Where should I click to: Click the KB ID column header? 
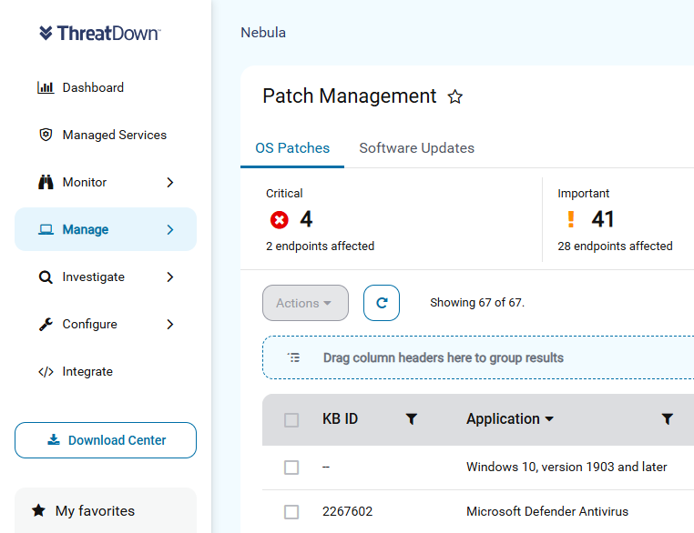click(x=340, y=419)
